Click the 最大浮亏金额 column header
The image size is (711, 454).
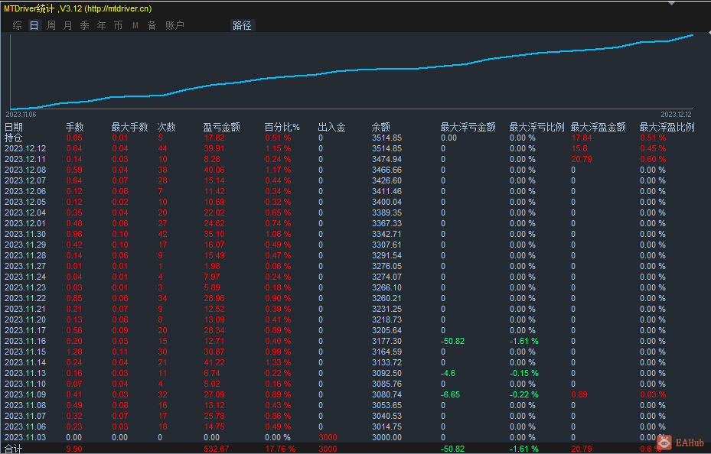(x=468, y=127)
